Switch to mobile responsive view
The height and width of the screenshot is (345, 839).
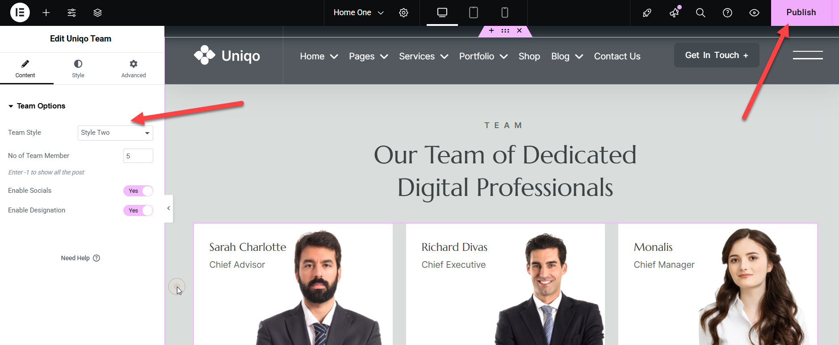(504, 12)
